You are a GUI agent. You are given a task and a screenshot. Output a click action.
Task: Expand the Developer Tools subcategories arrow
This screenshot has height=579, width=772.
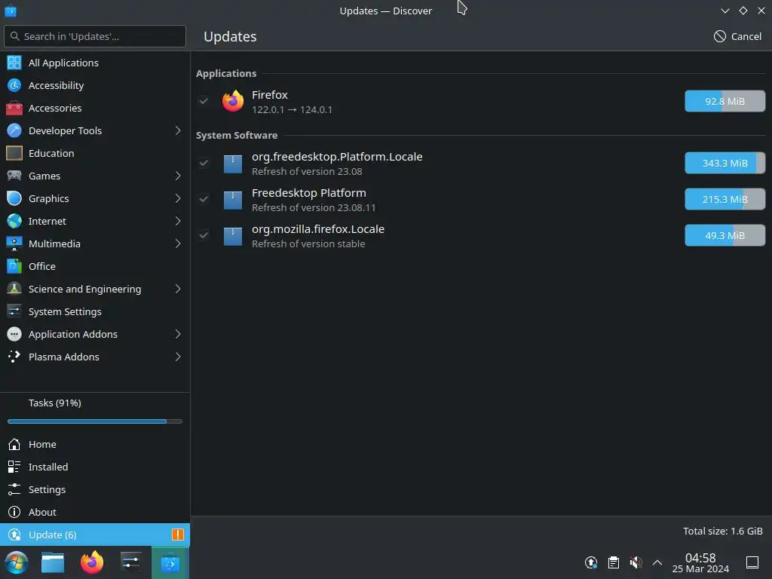pyautogui.click(x=178, y=130)
